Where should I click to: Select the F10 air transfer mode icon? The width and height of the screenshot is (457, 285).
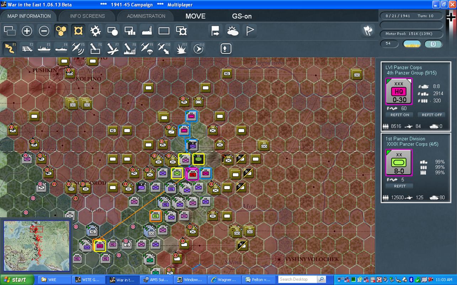164,48
